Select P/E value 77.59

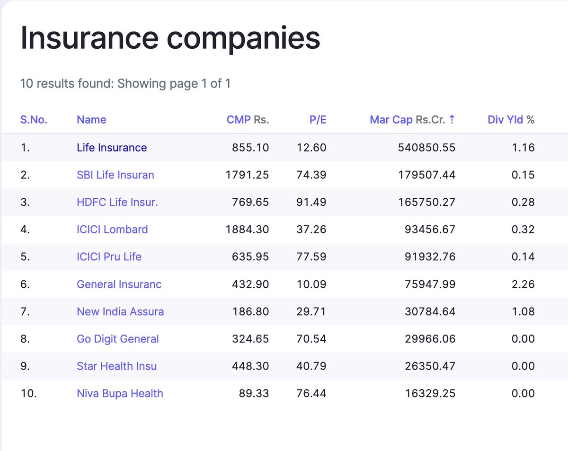(311, 257)
